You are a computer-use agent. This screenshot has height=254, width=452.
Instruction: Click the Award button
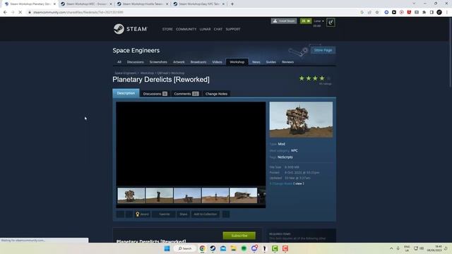pos(142,214)
